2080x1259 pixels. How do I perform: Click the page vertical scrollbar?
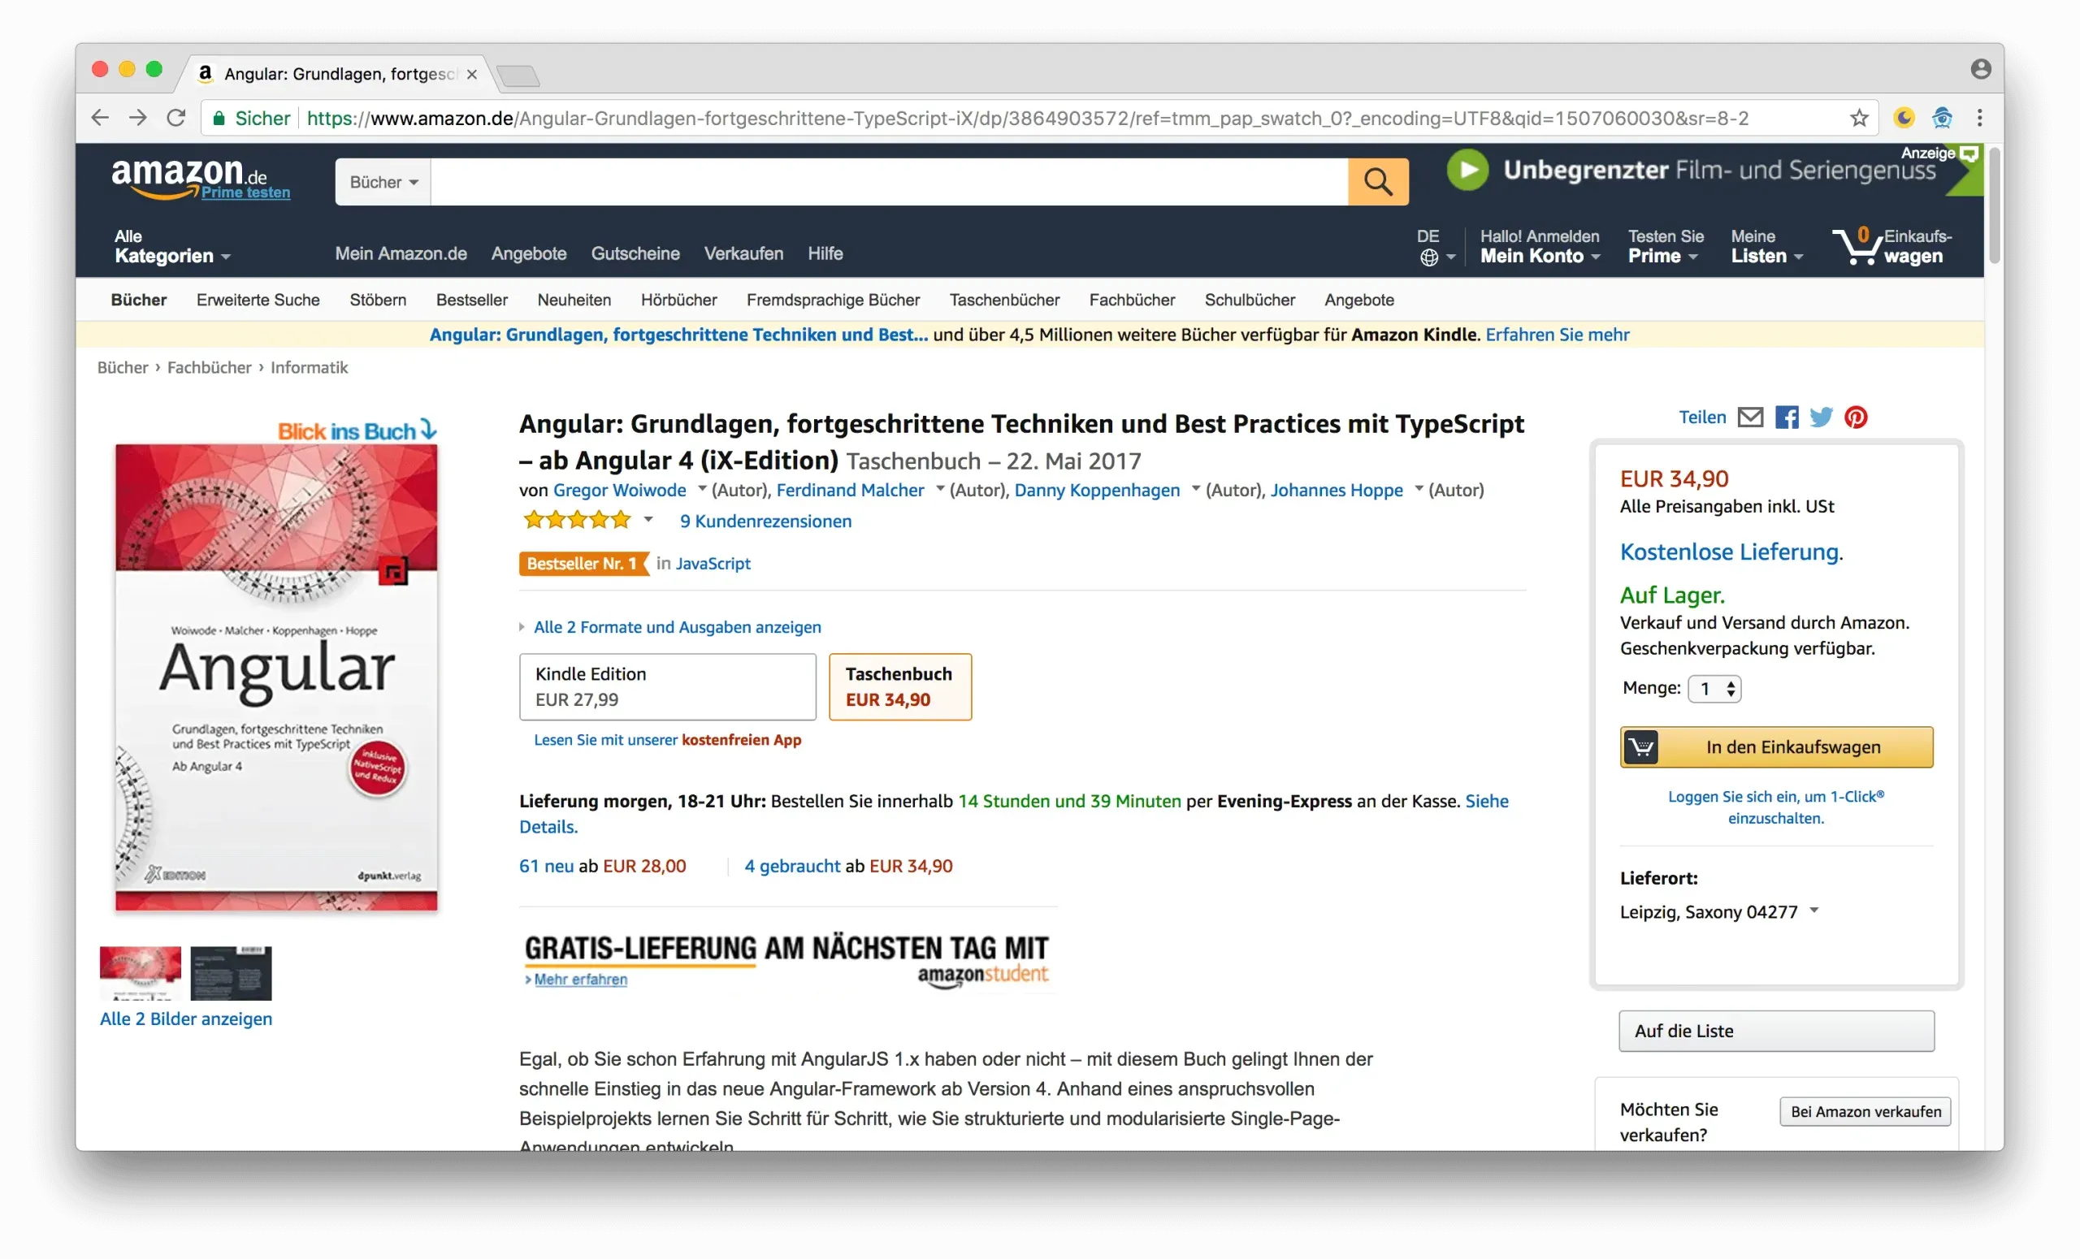[x=1993, y=205]
